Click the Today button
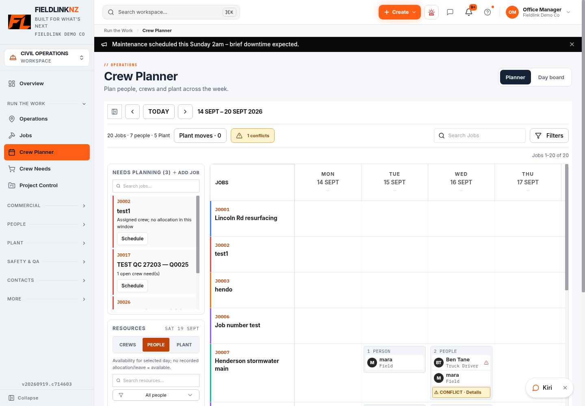The height and width of the screenshot is (406, 585). tap(159, 112)
